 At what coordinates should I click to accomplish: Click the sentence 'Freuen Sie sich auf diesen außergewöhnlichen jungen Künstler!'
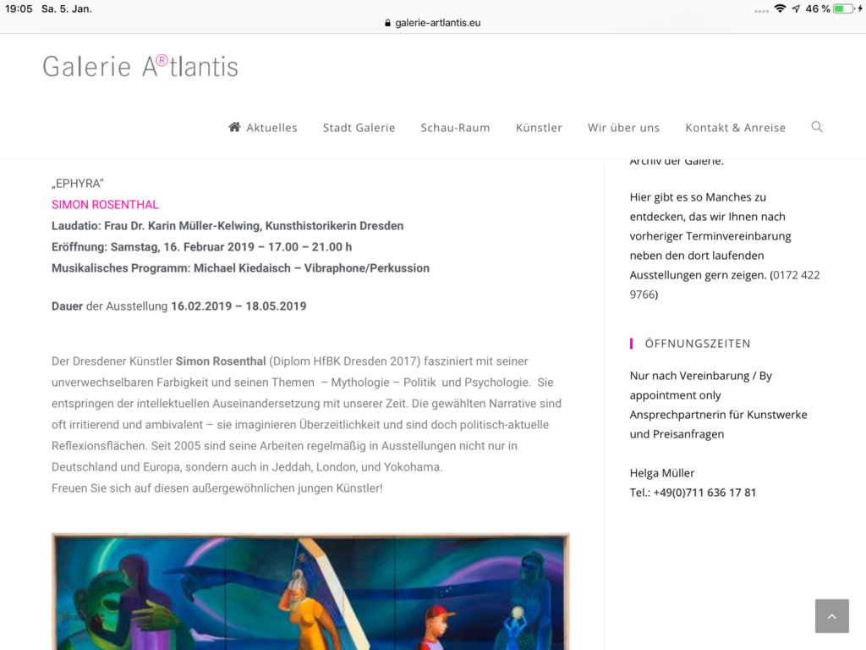click(217, 488)
